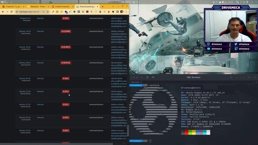Image resolution: width=258 pixels, height=145 pixels.
Task: Open the browser three-dot menu
Action: click(126, 12)
